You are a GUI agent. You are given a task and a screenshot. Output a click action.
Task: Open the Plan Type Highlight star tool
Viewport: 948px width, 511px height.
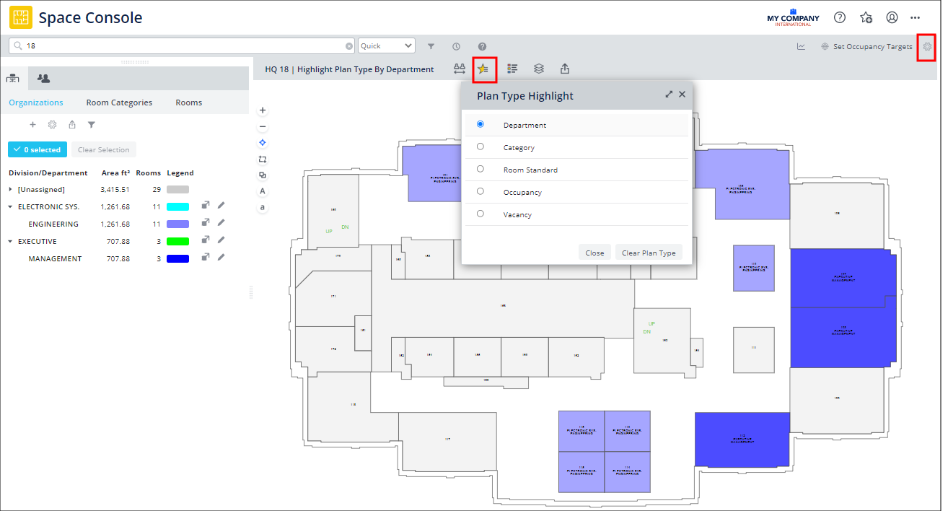click(x=485, y=69)
